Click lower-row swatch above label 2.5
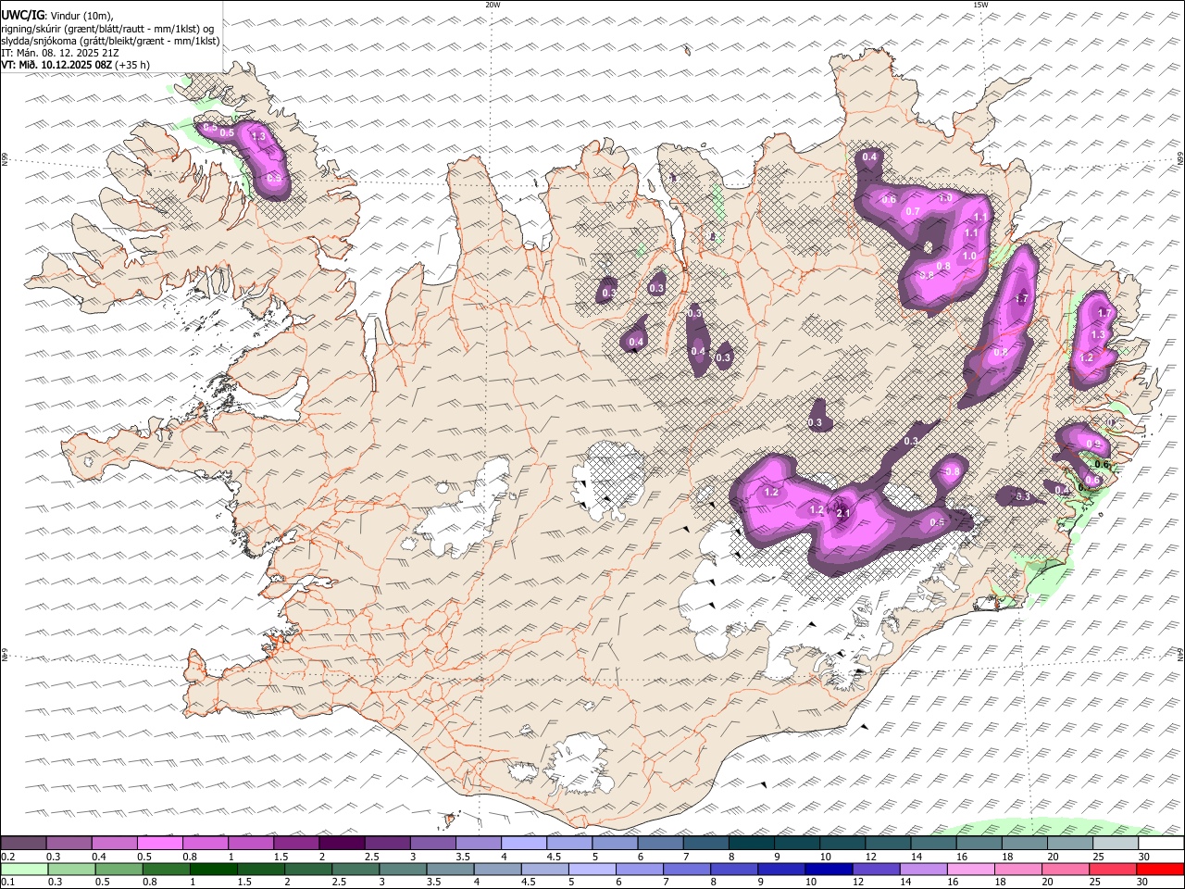This screenshot has width=1185, height=889. click(x=355, y=870)
